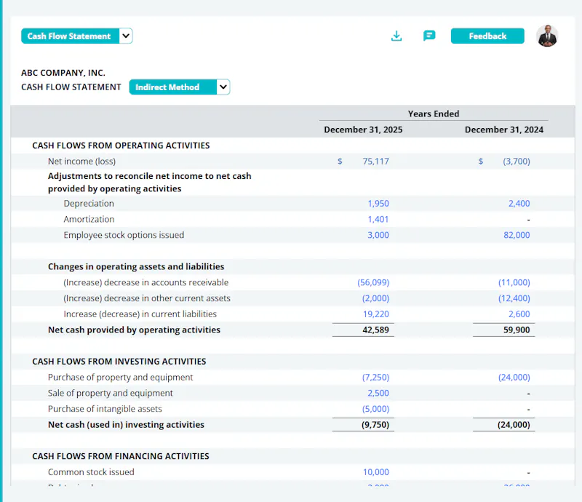Click operating activities total 42,589
Viewport: 582px width, 502px height.
375,330
